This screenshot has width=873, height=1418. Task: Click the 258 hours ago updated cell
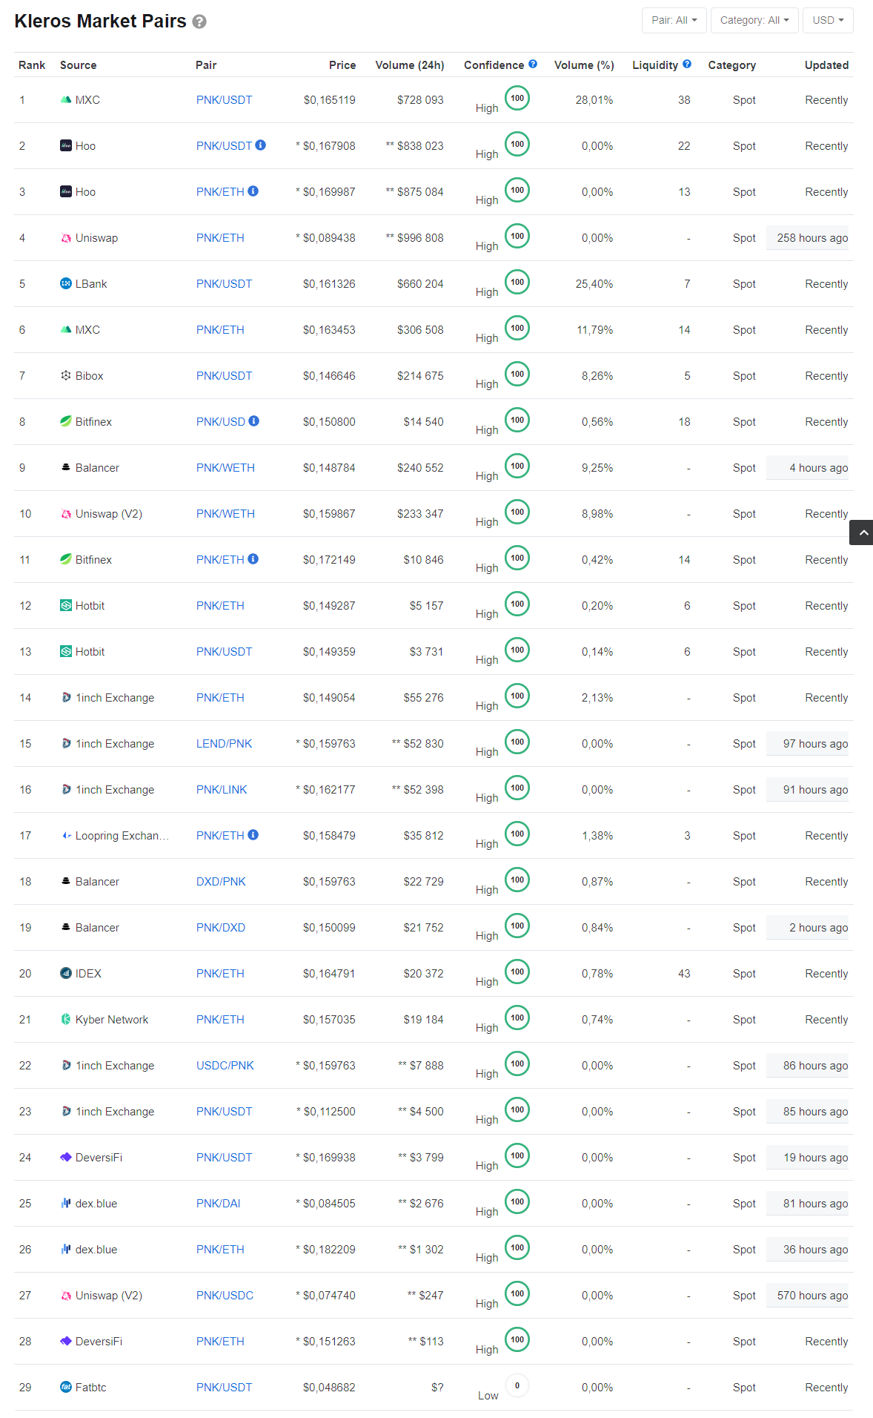[808, 238]
